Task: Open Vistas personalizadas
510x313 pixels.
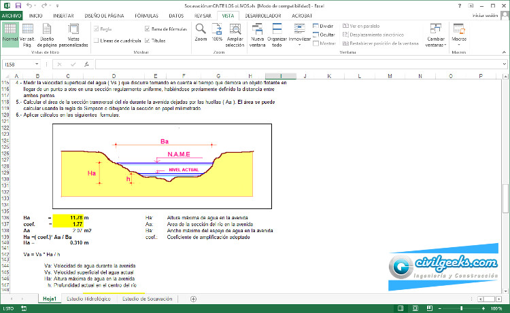Action: coord(72,32)
